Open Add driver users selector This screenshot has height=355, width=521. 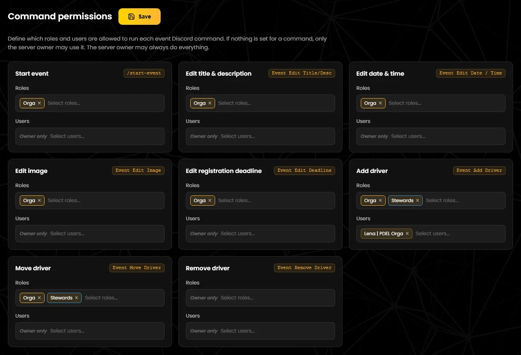(431, 234)
